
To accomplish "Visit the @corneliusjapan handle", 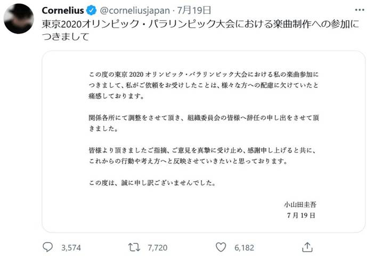I will (x=135, y=11).
